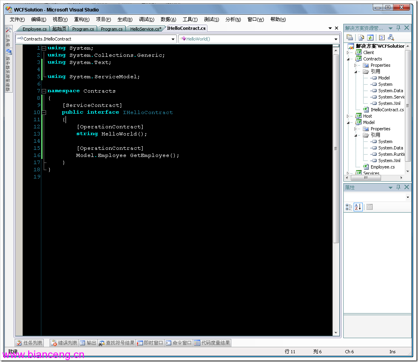Expand Properties node under Contracts

[x=355, y=65]
